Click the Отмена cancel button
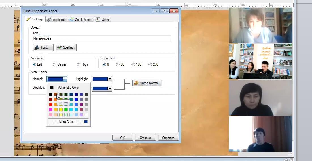Image resolution: width=312 pixels, height=161 pixels. click(x=145, y=138)
